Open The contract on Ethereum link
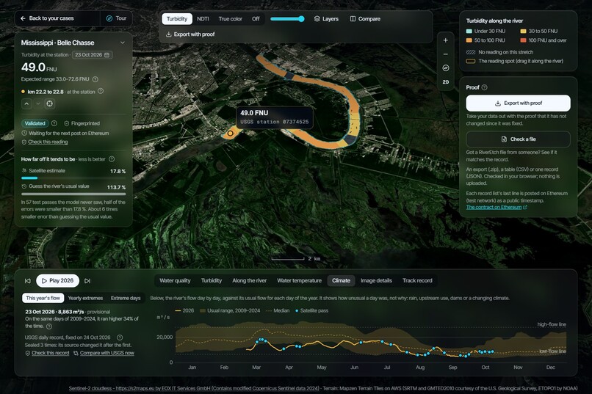Viewport: 592px width, 394px height. tap(496, 207)
